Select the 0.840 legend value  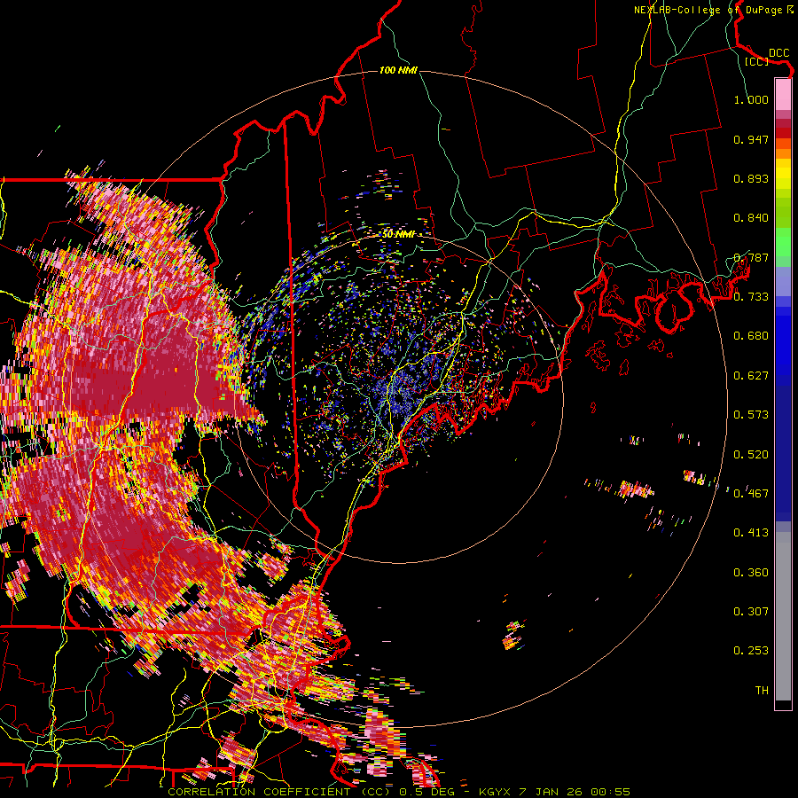click(751, 218)
